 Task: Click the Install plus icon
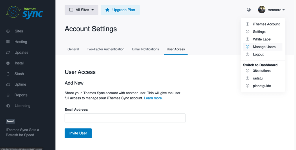[x=8, y=63]
